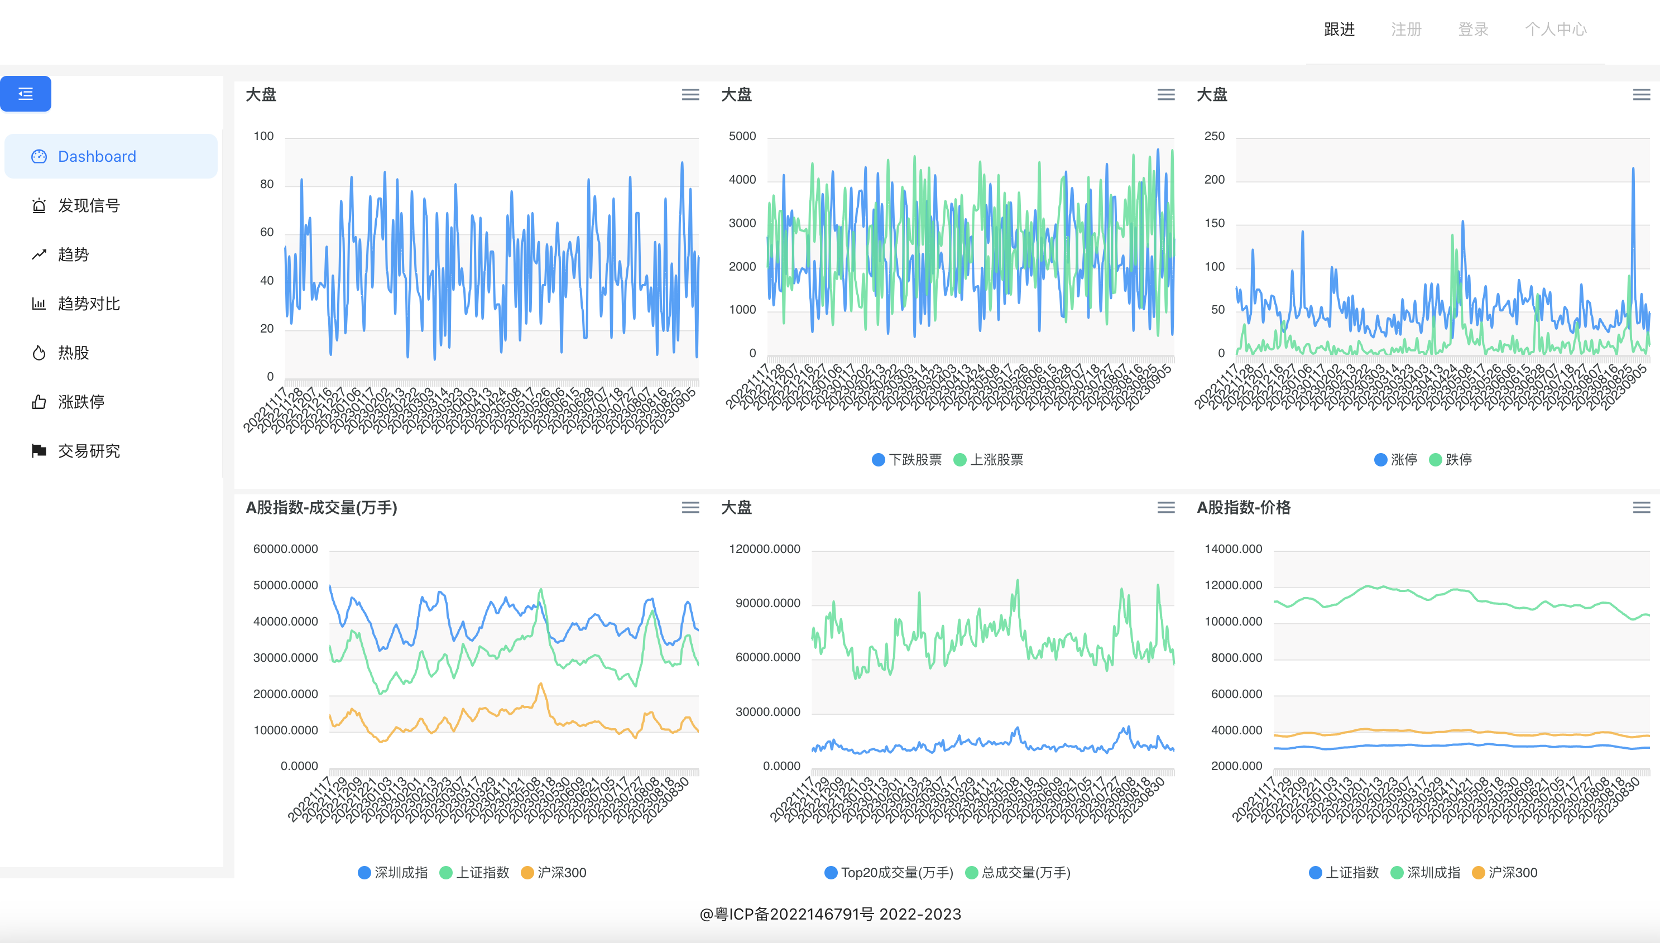
Task: Toggle the 下跌股票 legend series
Action: [x=907, y=459]
